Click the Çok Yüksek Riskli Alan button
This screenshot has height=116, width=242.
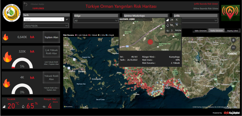pos(51,52)
